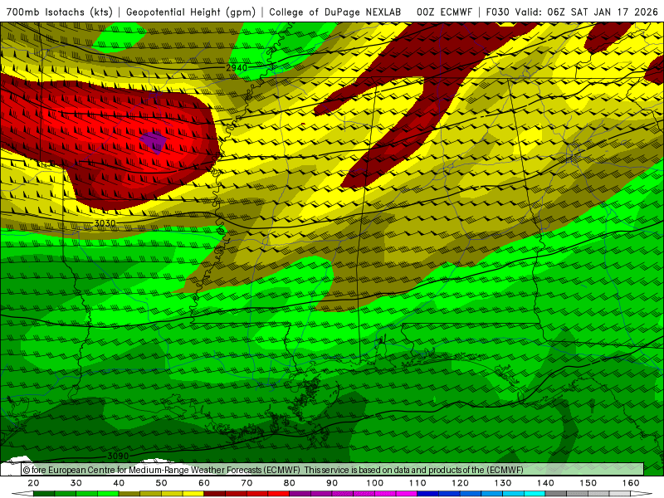
Task: Click the '700mb Isotachs (kts)' title text
Action: pyautogui.click(x=59, y=12)
